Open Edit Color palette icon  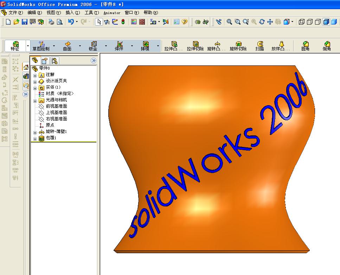(x=134, y=22)
